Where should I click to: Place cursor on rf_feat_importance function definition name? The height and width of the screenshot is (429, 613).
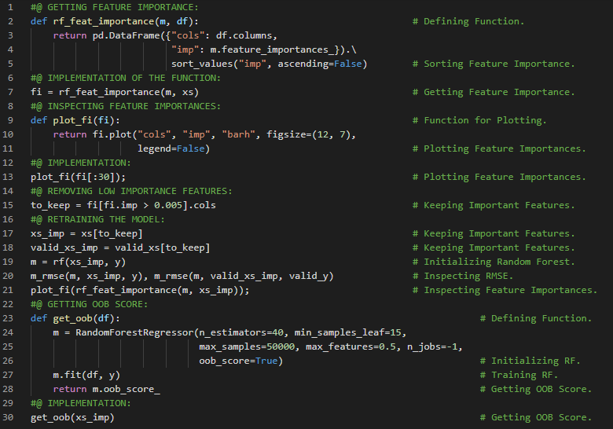click(97, 21)
